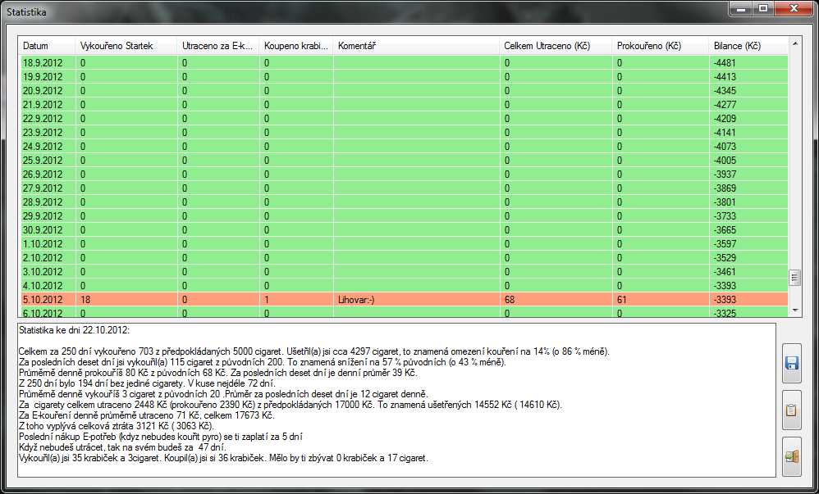Screen dimensions: 819x494
Task: Click the blue floppy disk save icon
Action: click(791, 364)
